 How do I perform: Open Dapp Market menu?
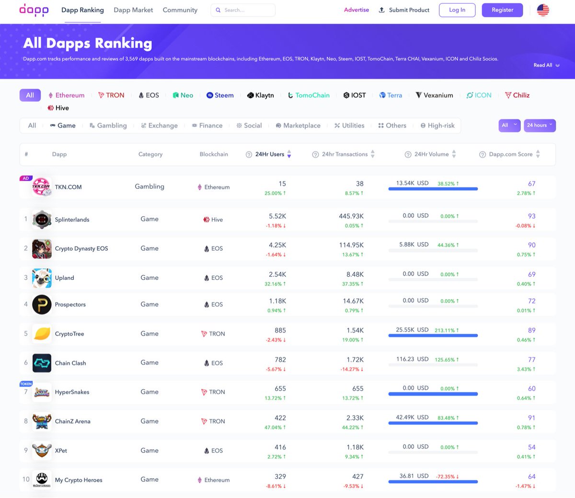pyautogui.click(x=133, y=10)
